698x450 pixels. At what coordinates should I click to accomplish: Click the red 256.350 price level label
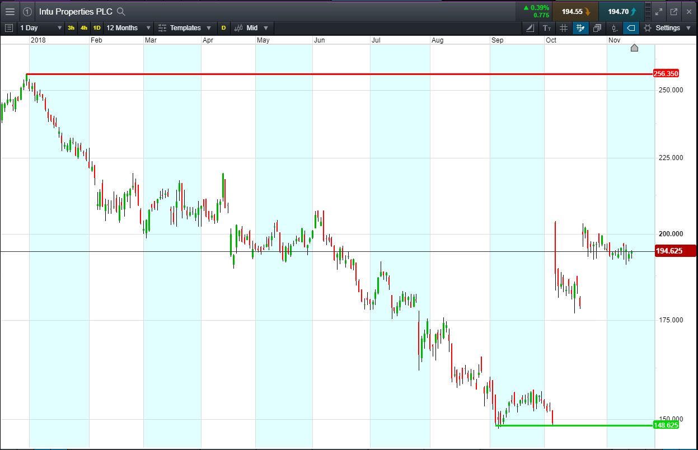coord(666,74)
